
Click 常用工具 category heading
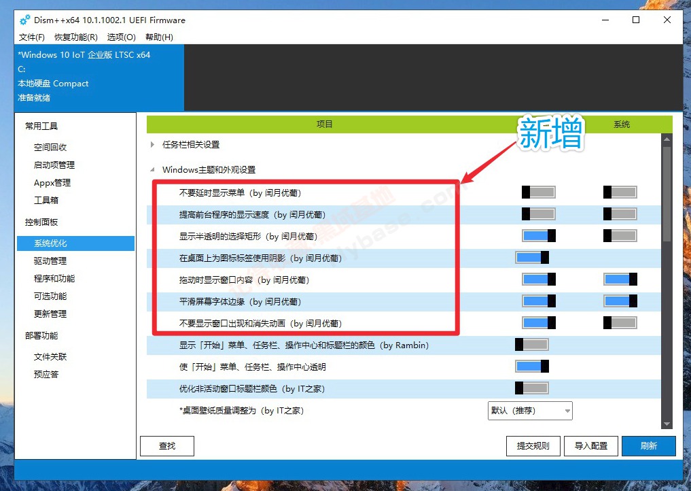(x=41, y=126)
